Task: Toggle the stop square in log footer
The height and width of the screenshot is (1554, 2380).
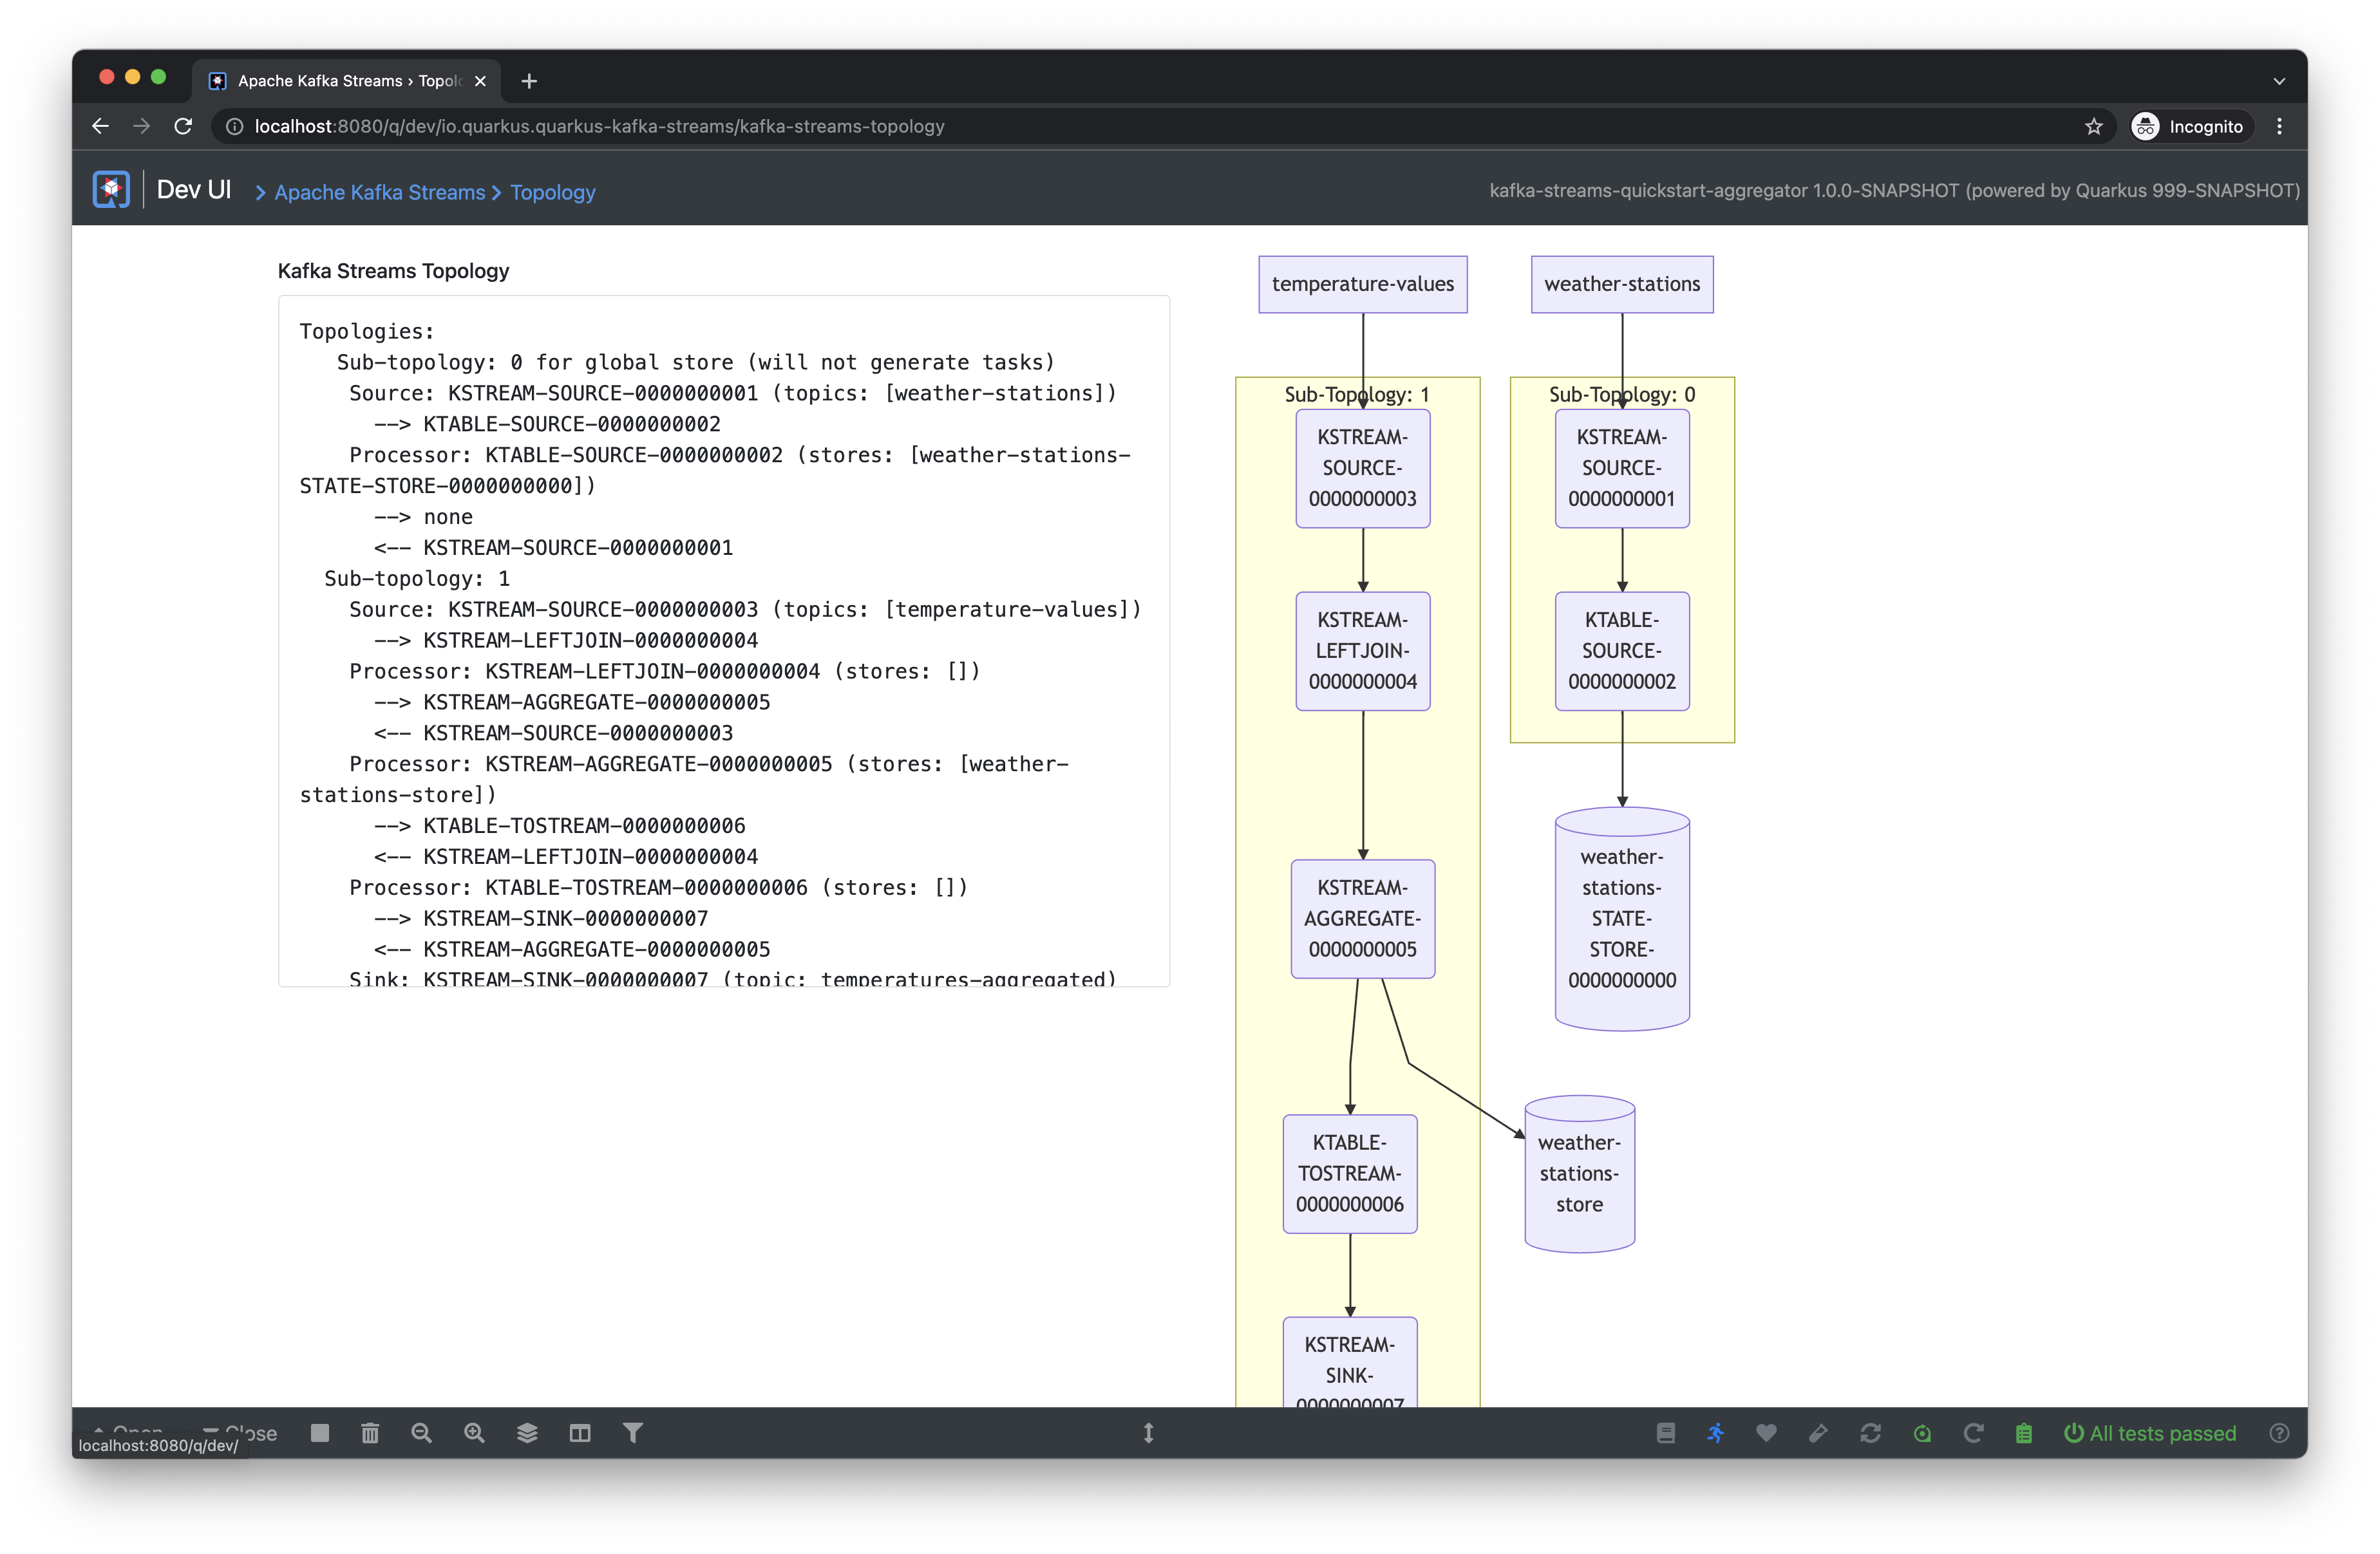Action: pos(320,1433)
